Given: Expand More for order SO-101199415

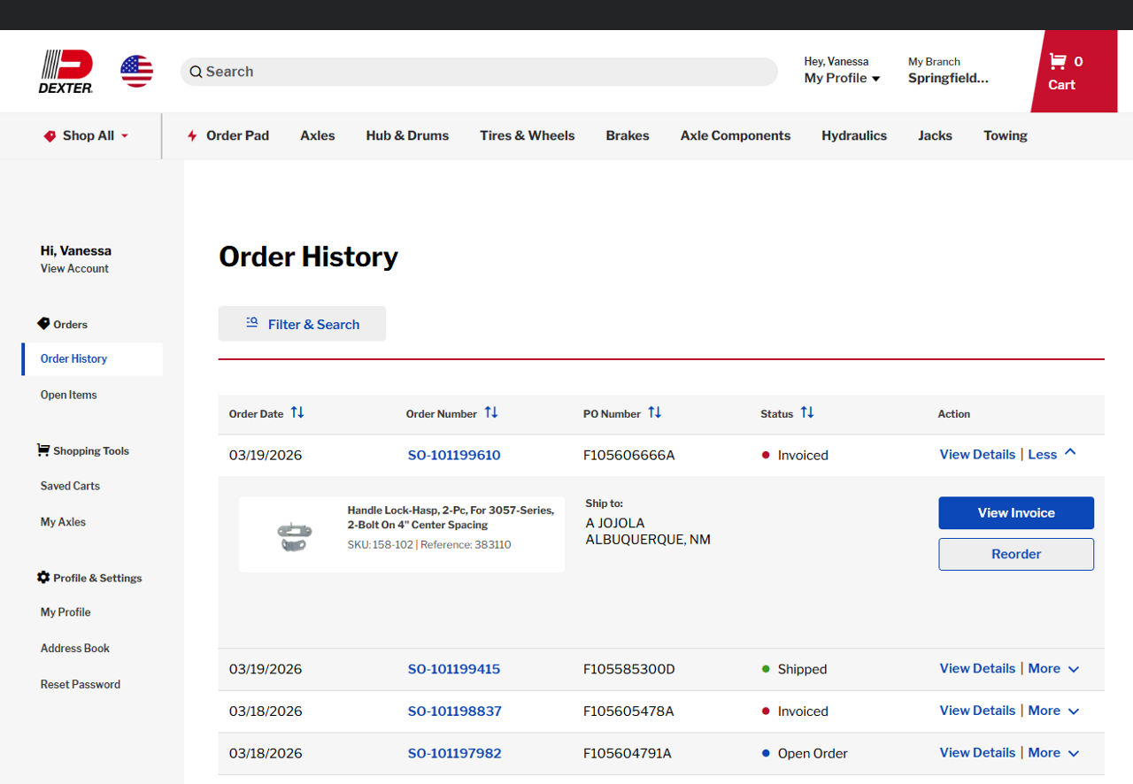Looking at the screenshot, I should (1053, 668).
